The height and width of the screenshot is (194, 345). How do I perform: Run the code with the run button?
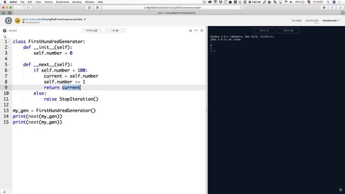point(115,30)
